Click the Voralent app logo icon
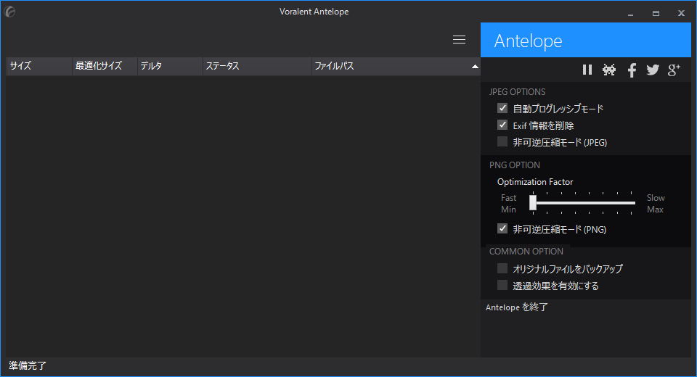 click(9, 12)
